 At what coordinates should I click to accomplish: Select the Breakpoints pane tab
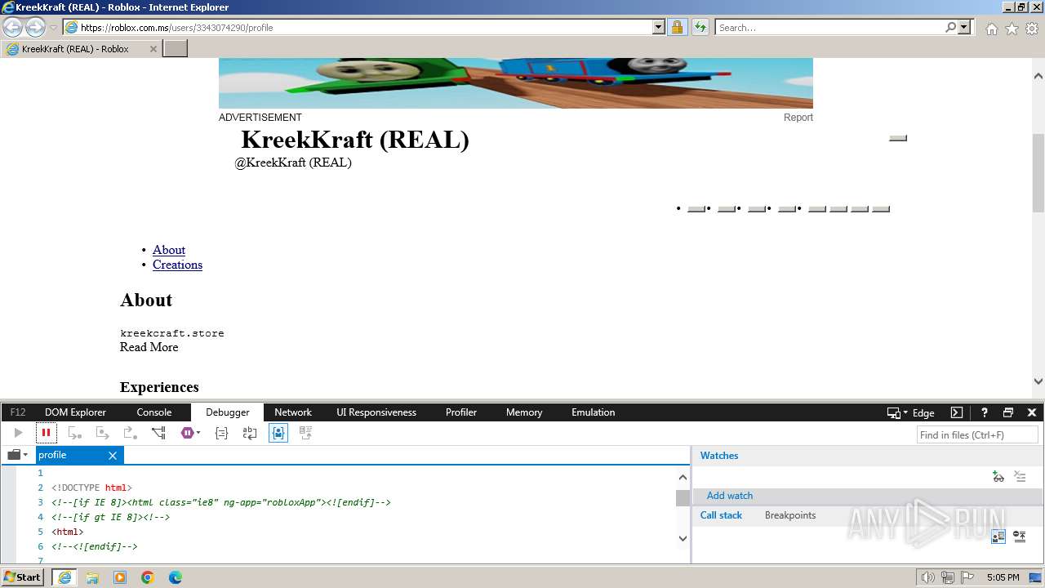click(790, 515)
